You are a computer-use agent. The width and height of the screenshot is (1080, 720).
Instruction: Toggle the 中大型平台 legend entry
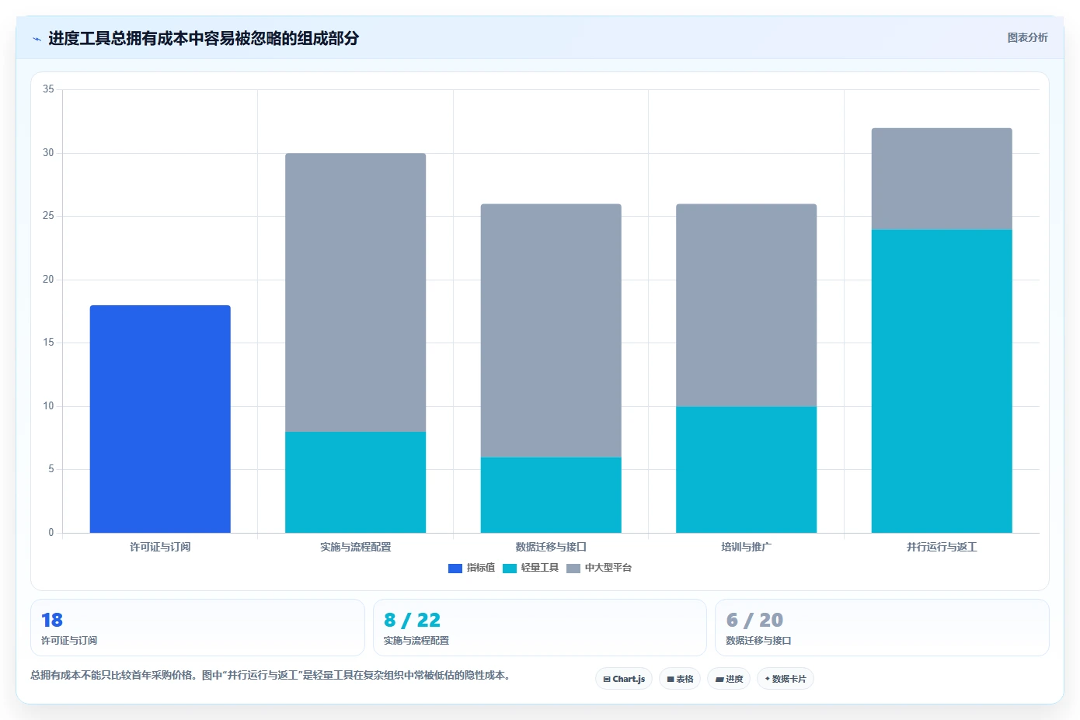click(599, 568)
